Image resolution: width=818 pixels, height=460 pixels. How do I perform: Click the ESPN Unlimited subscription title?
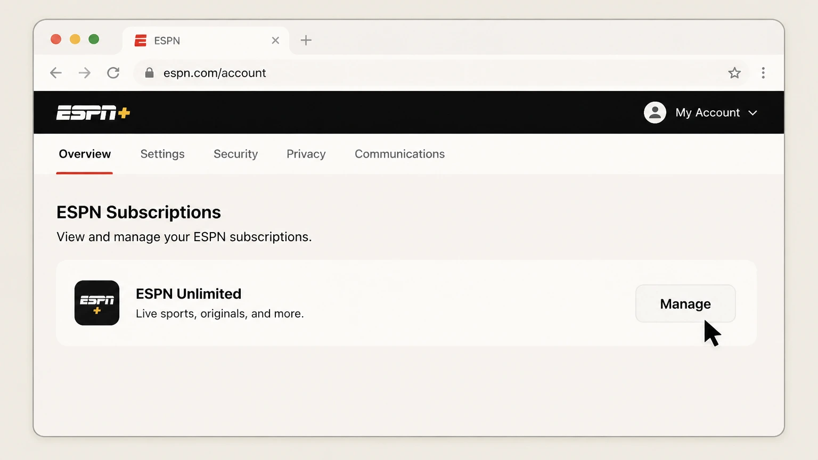point(189,294)
